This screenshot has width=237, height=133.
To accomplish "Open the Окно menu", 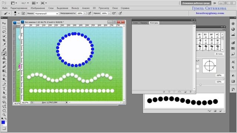I will (115, 8).
